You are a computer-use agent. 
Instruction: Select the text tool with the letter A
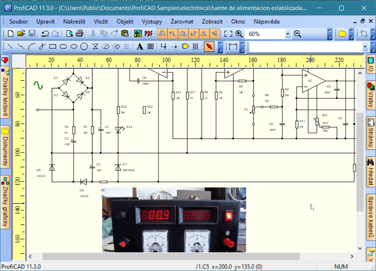(140, 47)
